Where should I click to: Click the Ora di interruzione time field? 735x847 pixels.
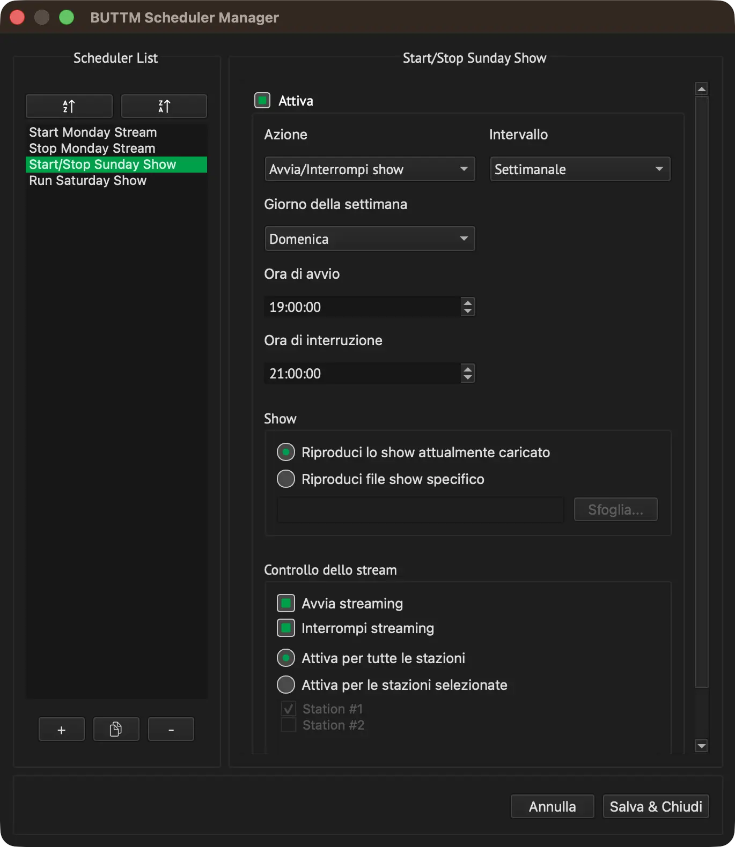(x=363, y=373)
